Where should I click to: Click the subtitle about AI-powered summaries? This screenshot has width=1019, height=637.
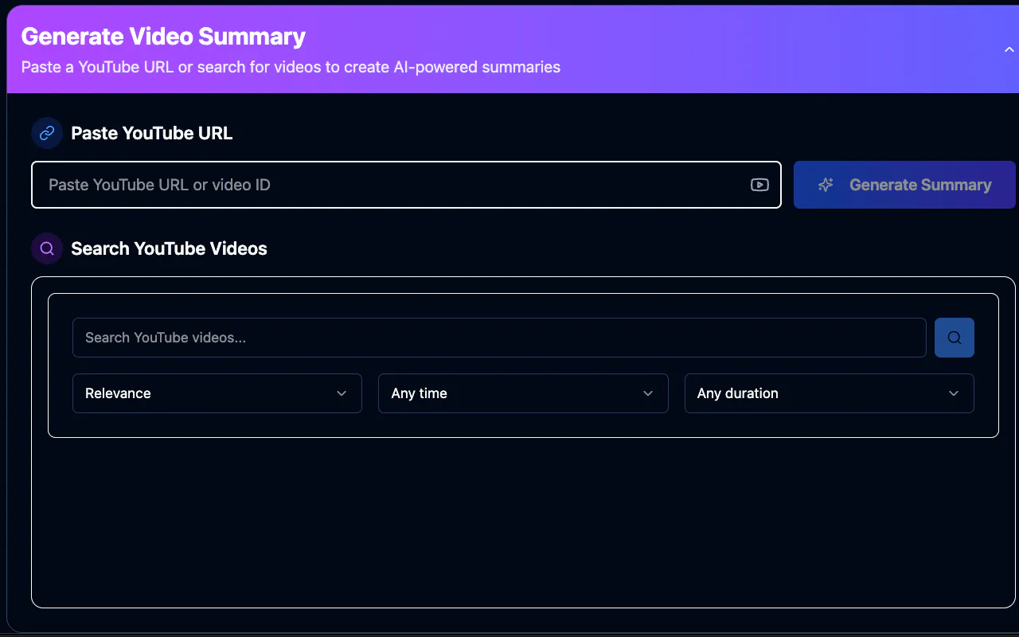(x=291, y=67)
